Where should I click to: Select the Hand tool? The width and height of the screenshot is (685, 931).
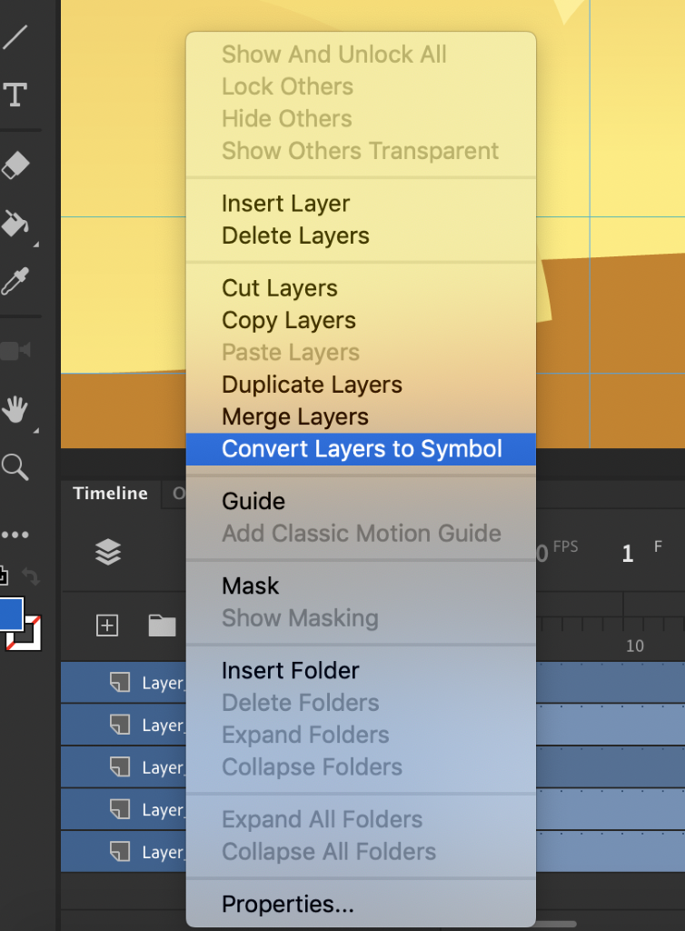click(15, 409)
